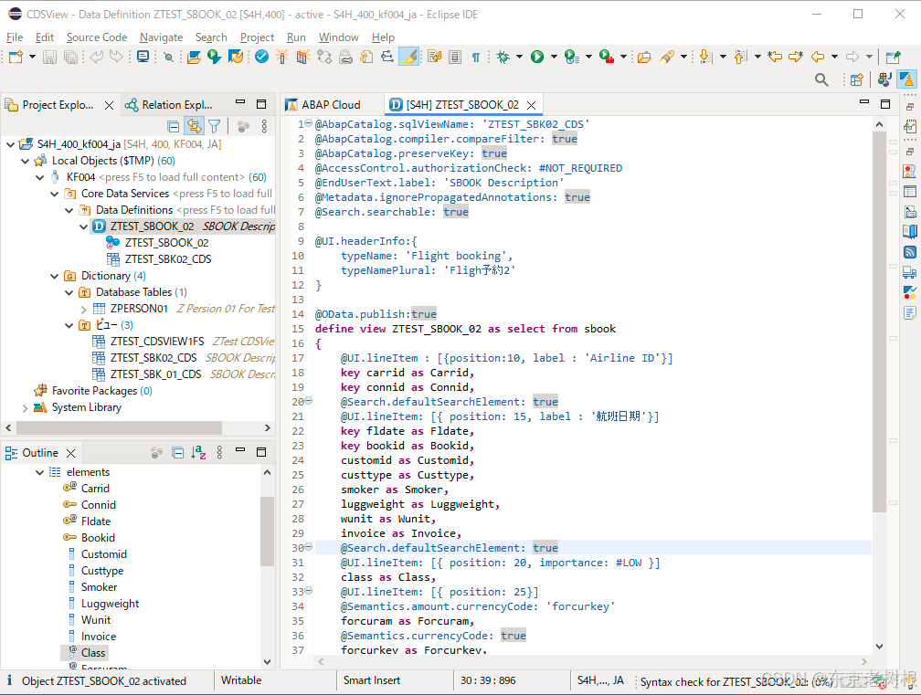Click the Open Task briefcase folder icon
This screenshot has width=921, height=695.
click(x=644, y=57)
